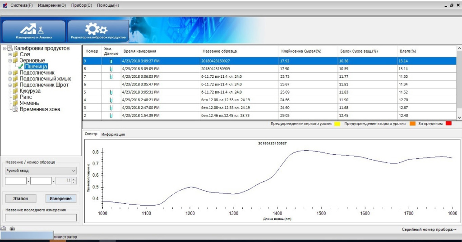
Task: Click the red За пределом color indicator
Action: [448, 123]
